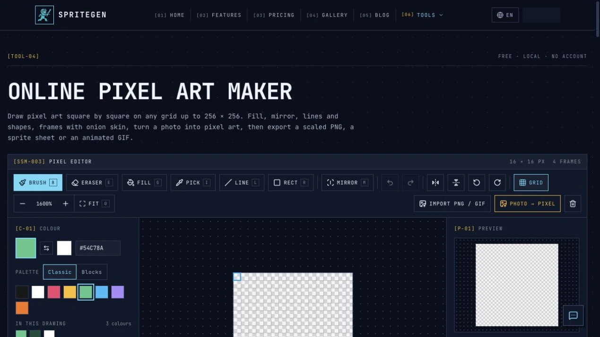Click the white secondary colour swatch
The width and height of the screenshot is (600, 337).
click(64, 248)
